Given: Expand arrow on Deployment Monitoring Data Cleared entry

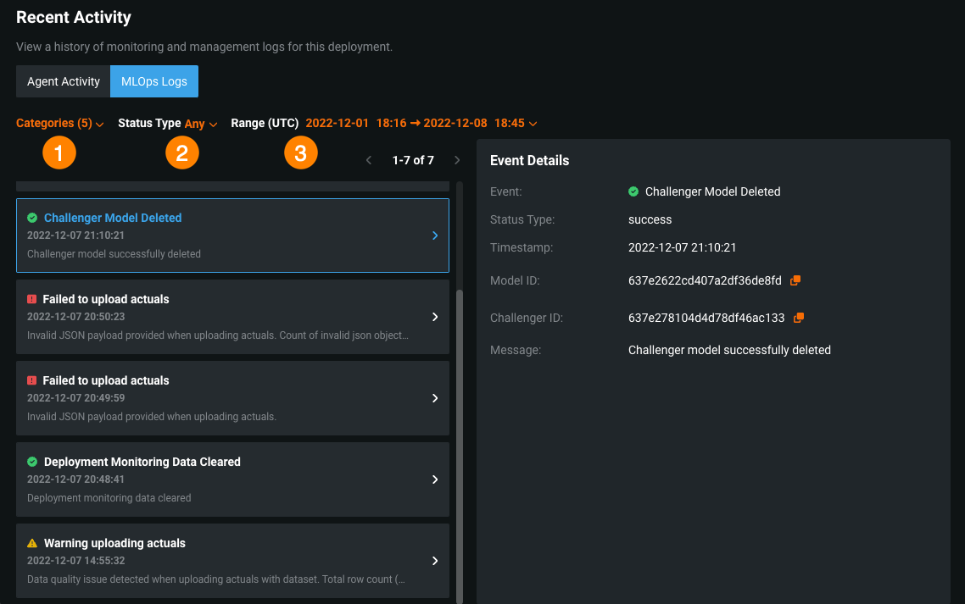Looking at the screenshot, I should tap(435, 479).
